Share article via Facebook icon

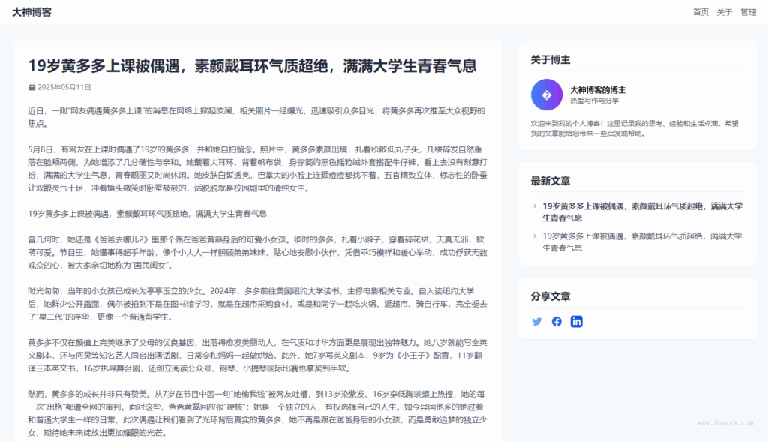[x=556, y=321]
